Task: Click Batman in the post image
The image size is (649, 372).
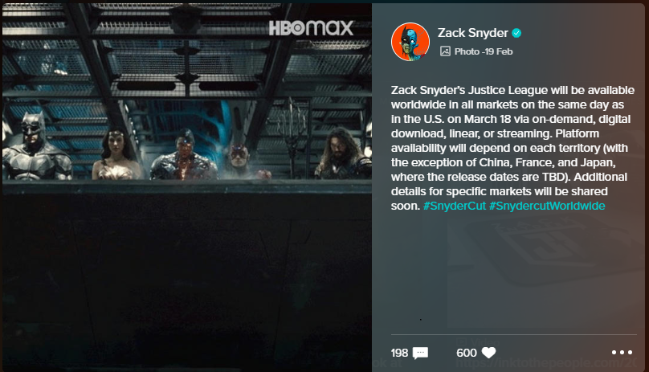Action: pos(35,147)
